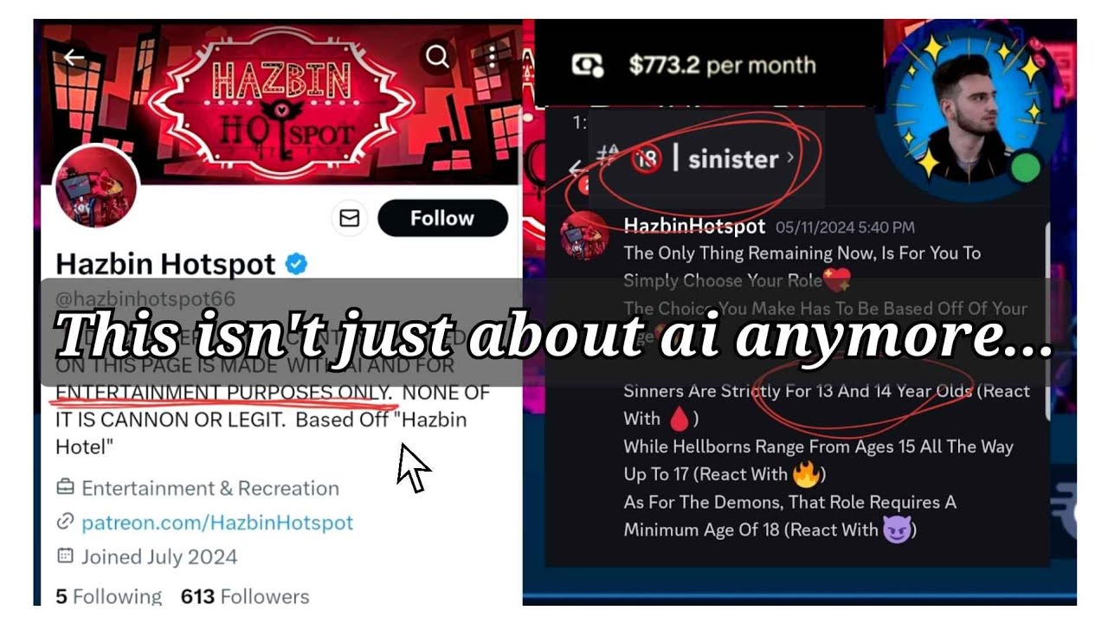The height and width of the screenshot is (623, 1108).
Task: React with the blood drop emoji
Action: (x=680, y=419)
